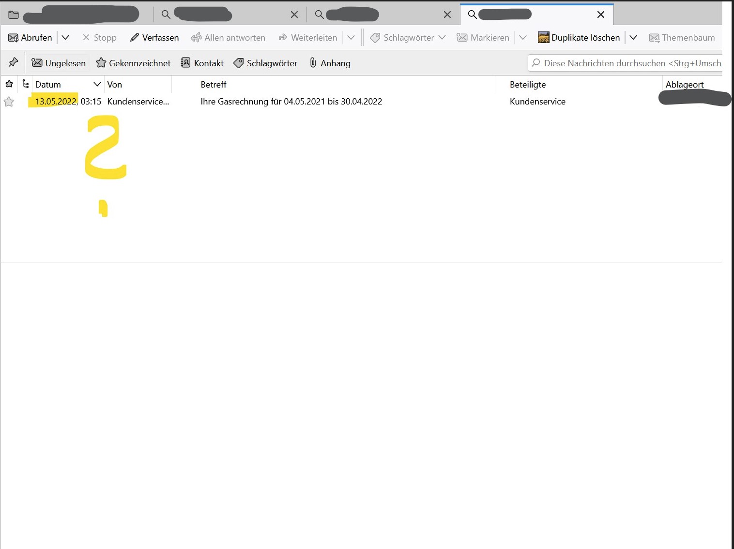Compose a new message with Verfassen

click(154, 38)
